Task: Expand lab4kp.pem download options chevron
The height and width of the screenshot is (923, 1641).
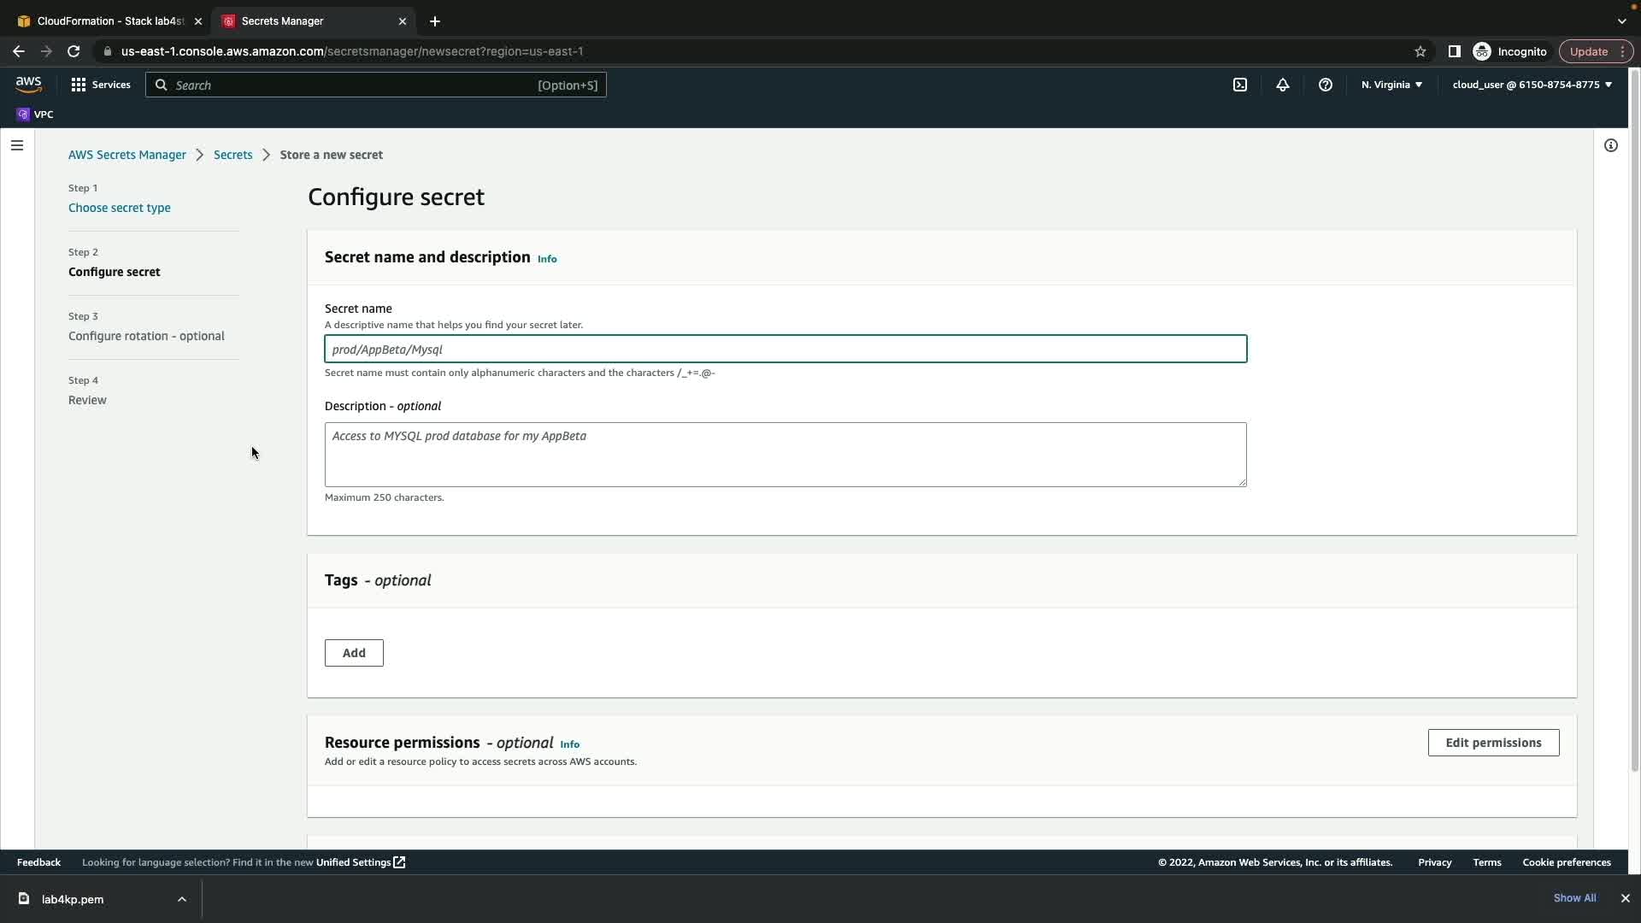Action: [x=181, y=899]
